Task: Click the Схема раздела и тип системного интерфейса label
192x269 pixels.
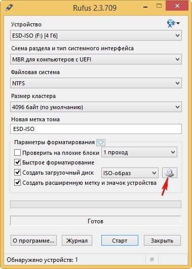Action: 72,48
